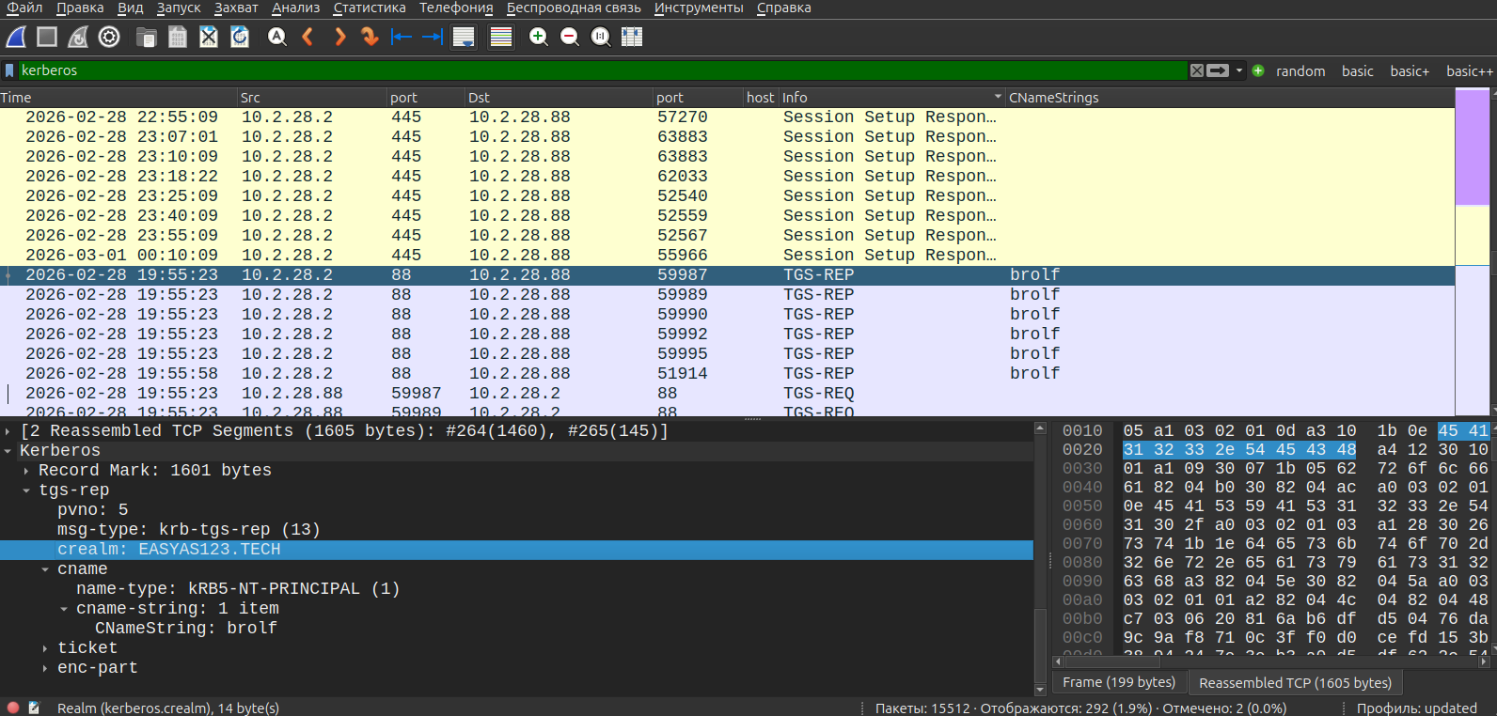
Task: Sort packets by Time column
Action: (118, 98)
